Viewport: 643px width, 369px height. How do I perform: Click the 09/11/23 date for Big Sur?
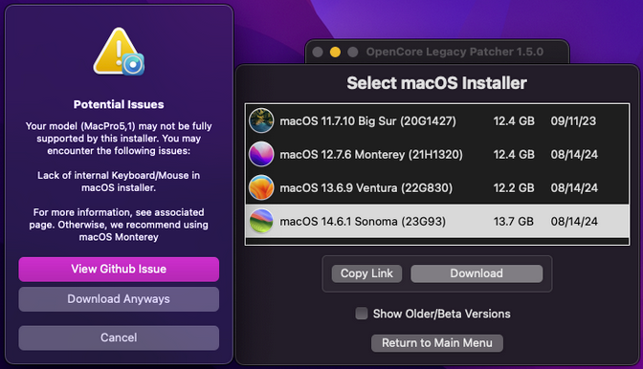pos(573,121)
